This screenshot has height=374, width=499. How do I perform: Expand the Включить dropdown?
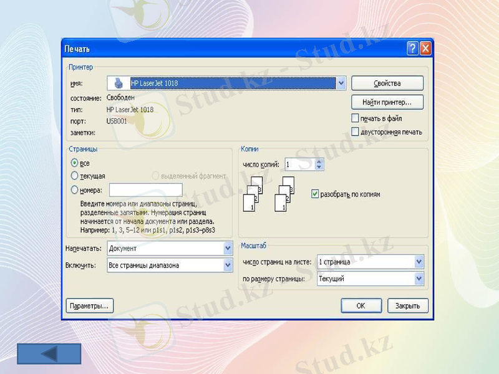point(227,265)
